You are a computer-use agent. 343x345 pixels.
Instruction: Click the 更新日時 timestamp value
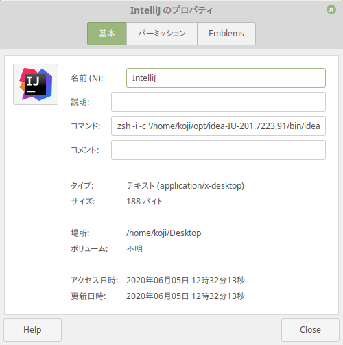pyautogui.click(x=185, y=296)
